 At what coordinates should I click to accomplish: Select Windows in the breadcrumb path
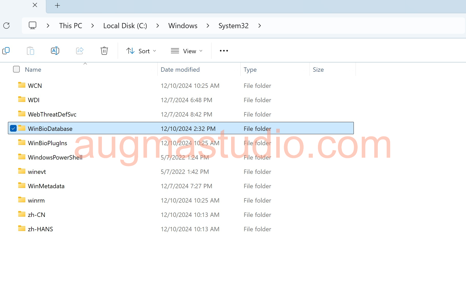(x=183, y=26)
